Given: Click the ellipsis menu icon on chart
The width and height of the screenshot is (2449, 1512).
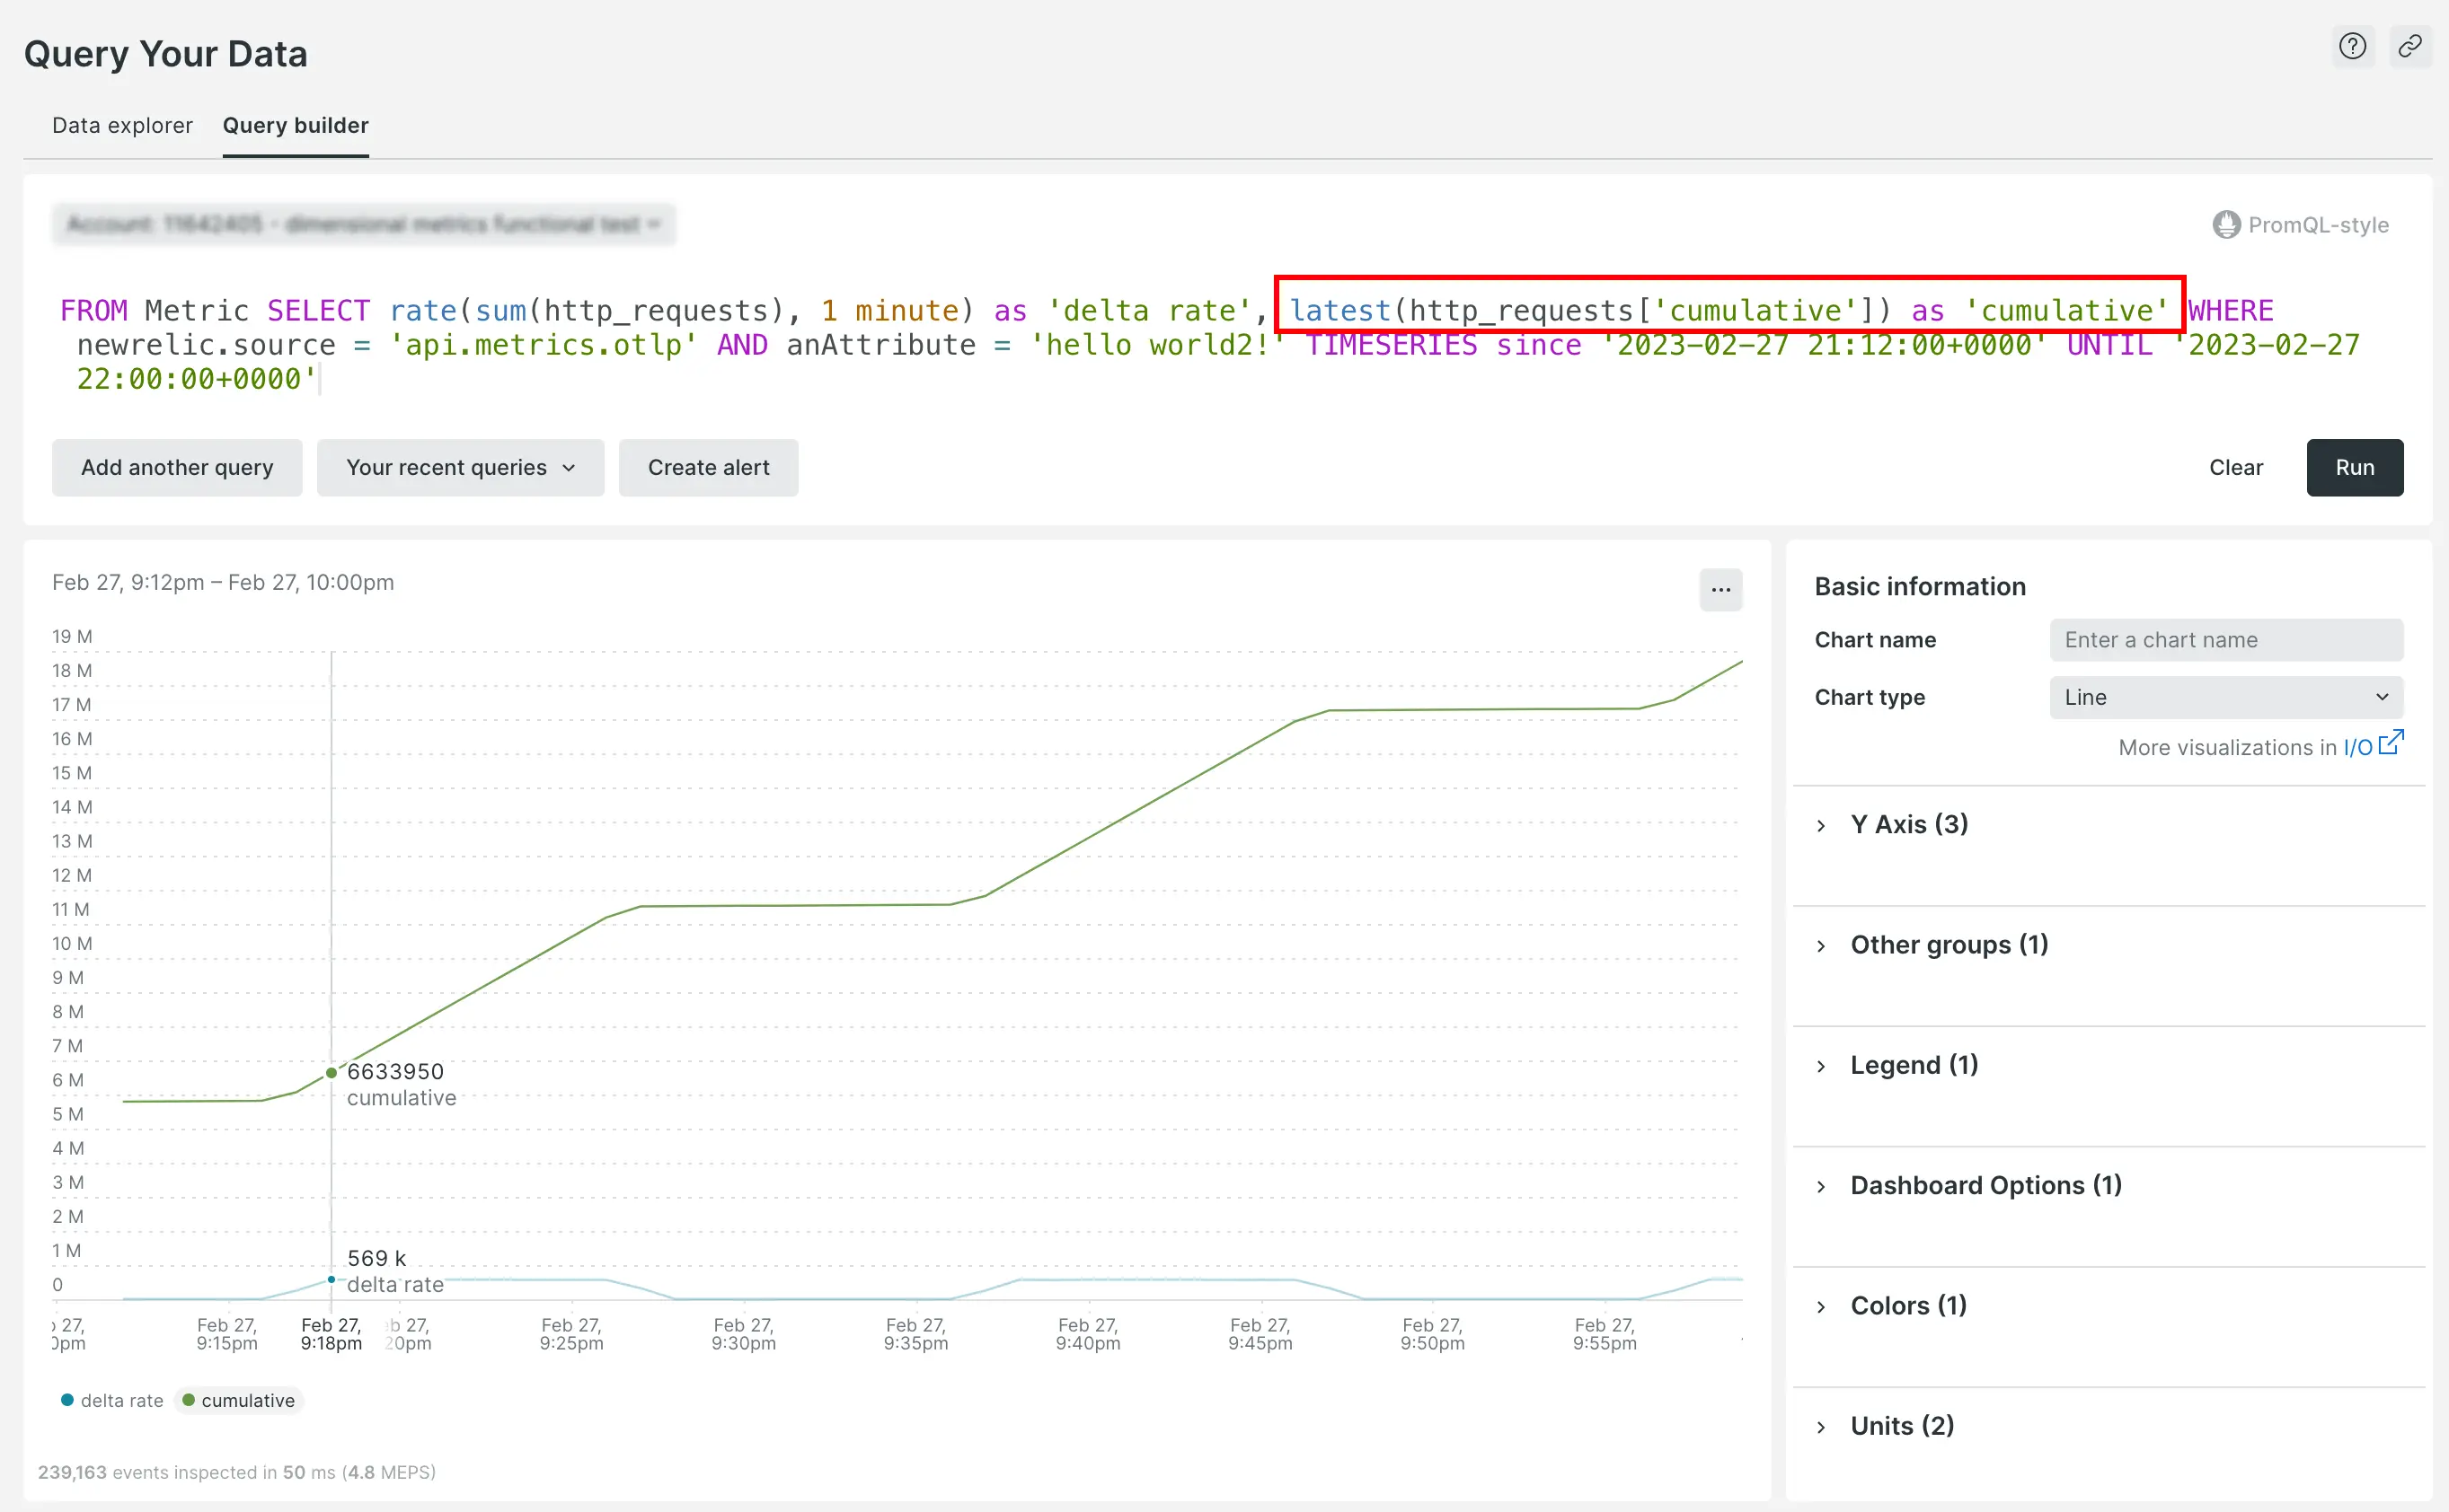Looking at the screenshot, I should (1721, 589).
